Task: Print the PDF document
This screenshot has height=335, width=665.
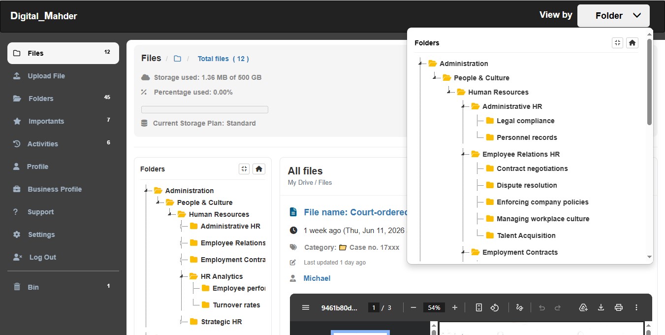Action: click(x=619, y=307)
